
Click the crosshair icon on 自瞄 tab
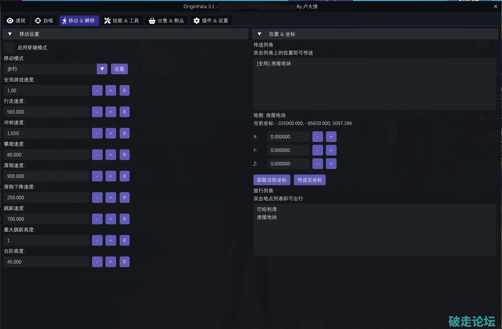(x=38, y=21)
